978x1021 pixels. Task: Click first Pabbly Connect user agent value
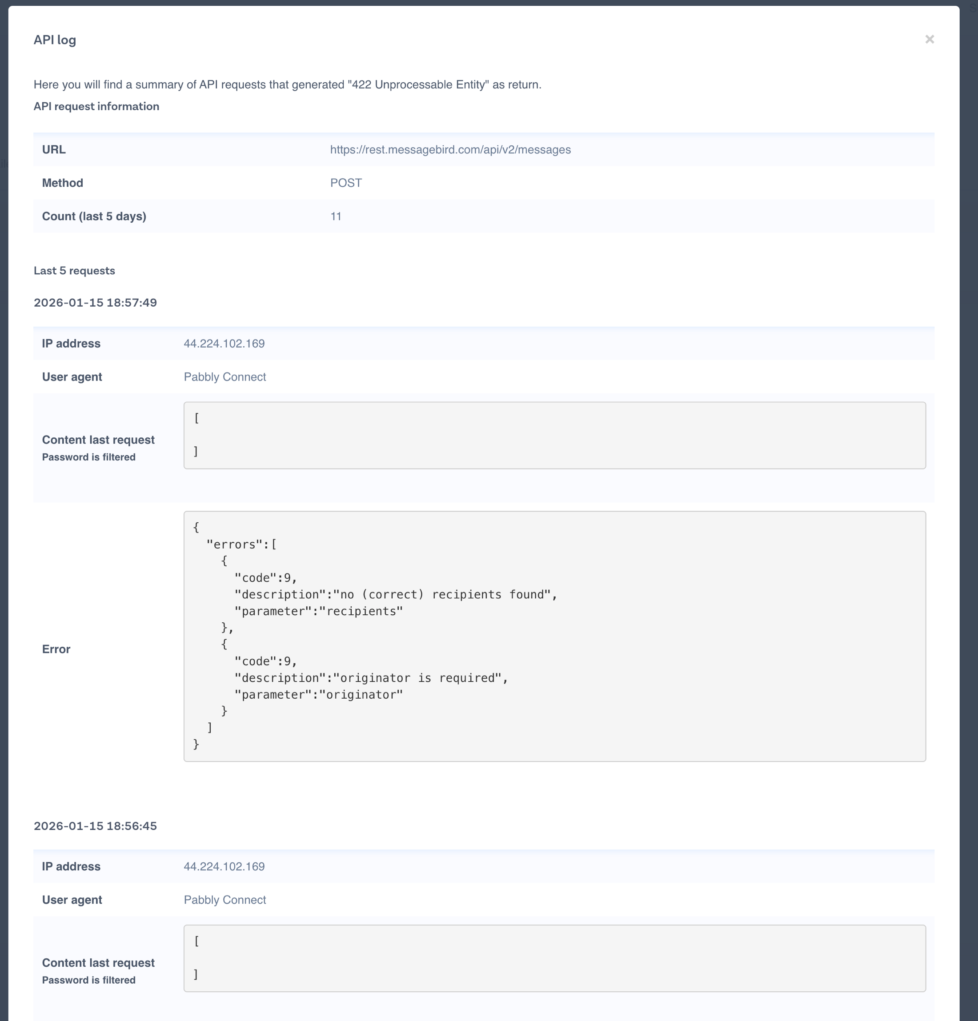(224, 377)
